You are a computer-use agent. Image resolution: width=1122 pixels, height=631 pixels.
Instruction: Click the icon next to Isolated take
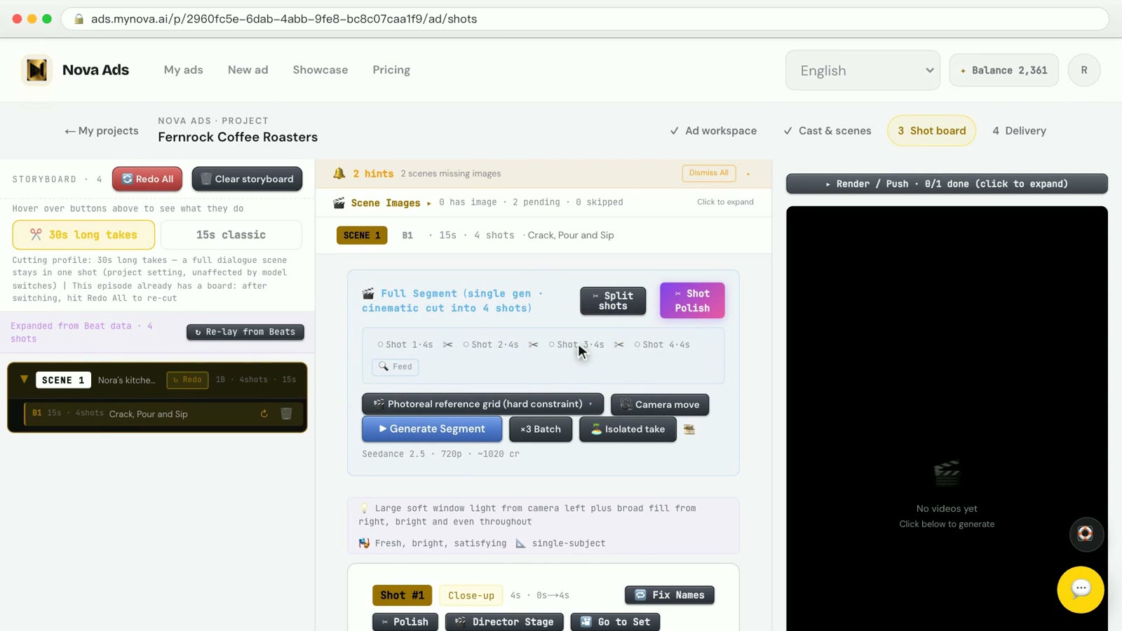pyautogui.click(x=689, y=429)
